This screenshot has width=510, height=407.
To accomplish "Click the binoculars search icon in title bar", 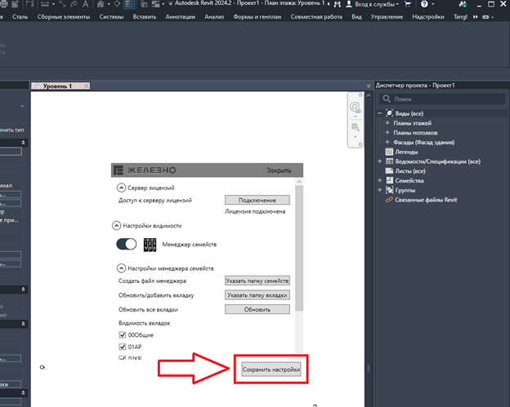I will pos(338,4).
